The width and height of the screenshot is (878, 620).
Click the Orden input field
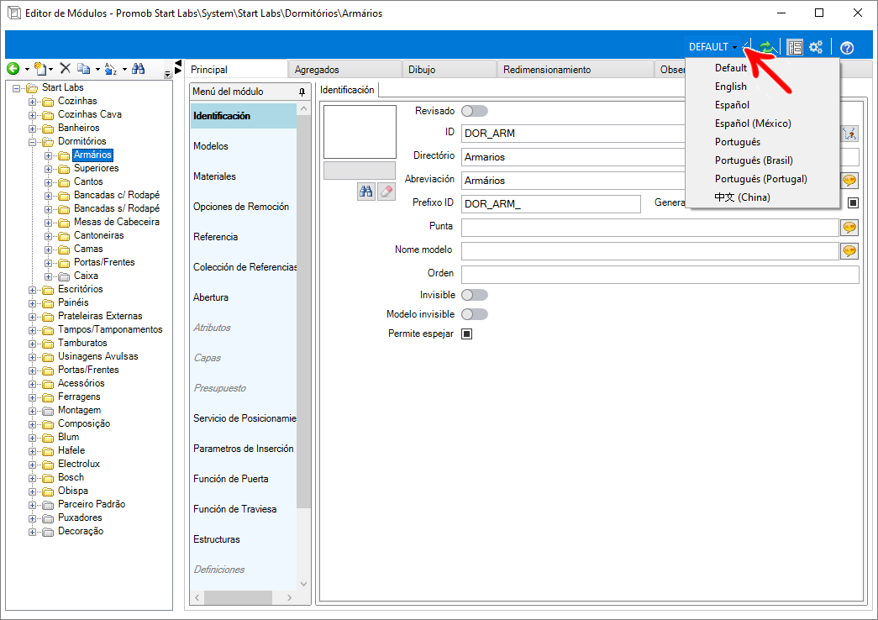660,275
